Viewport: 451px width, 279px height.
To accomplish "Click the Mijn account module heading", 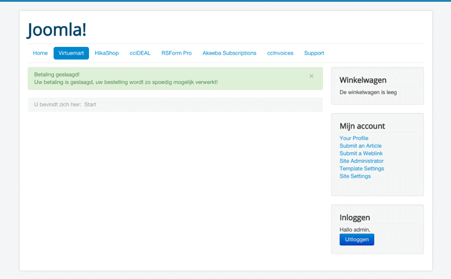I will 362,126.
